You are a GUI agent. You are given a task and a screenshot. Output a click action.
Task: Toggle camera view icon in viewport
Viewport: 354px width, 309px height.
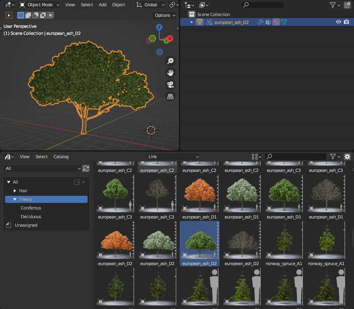click(170, 85)
